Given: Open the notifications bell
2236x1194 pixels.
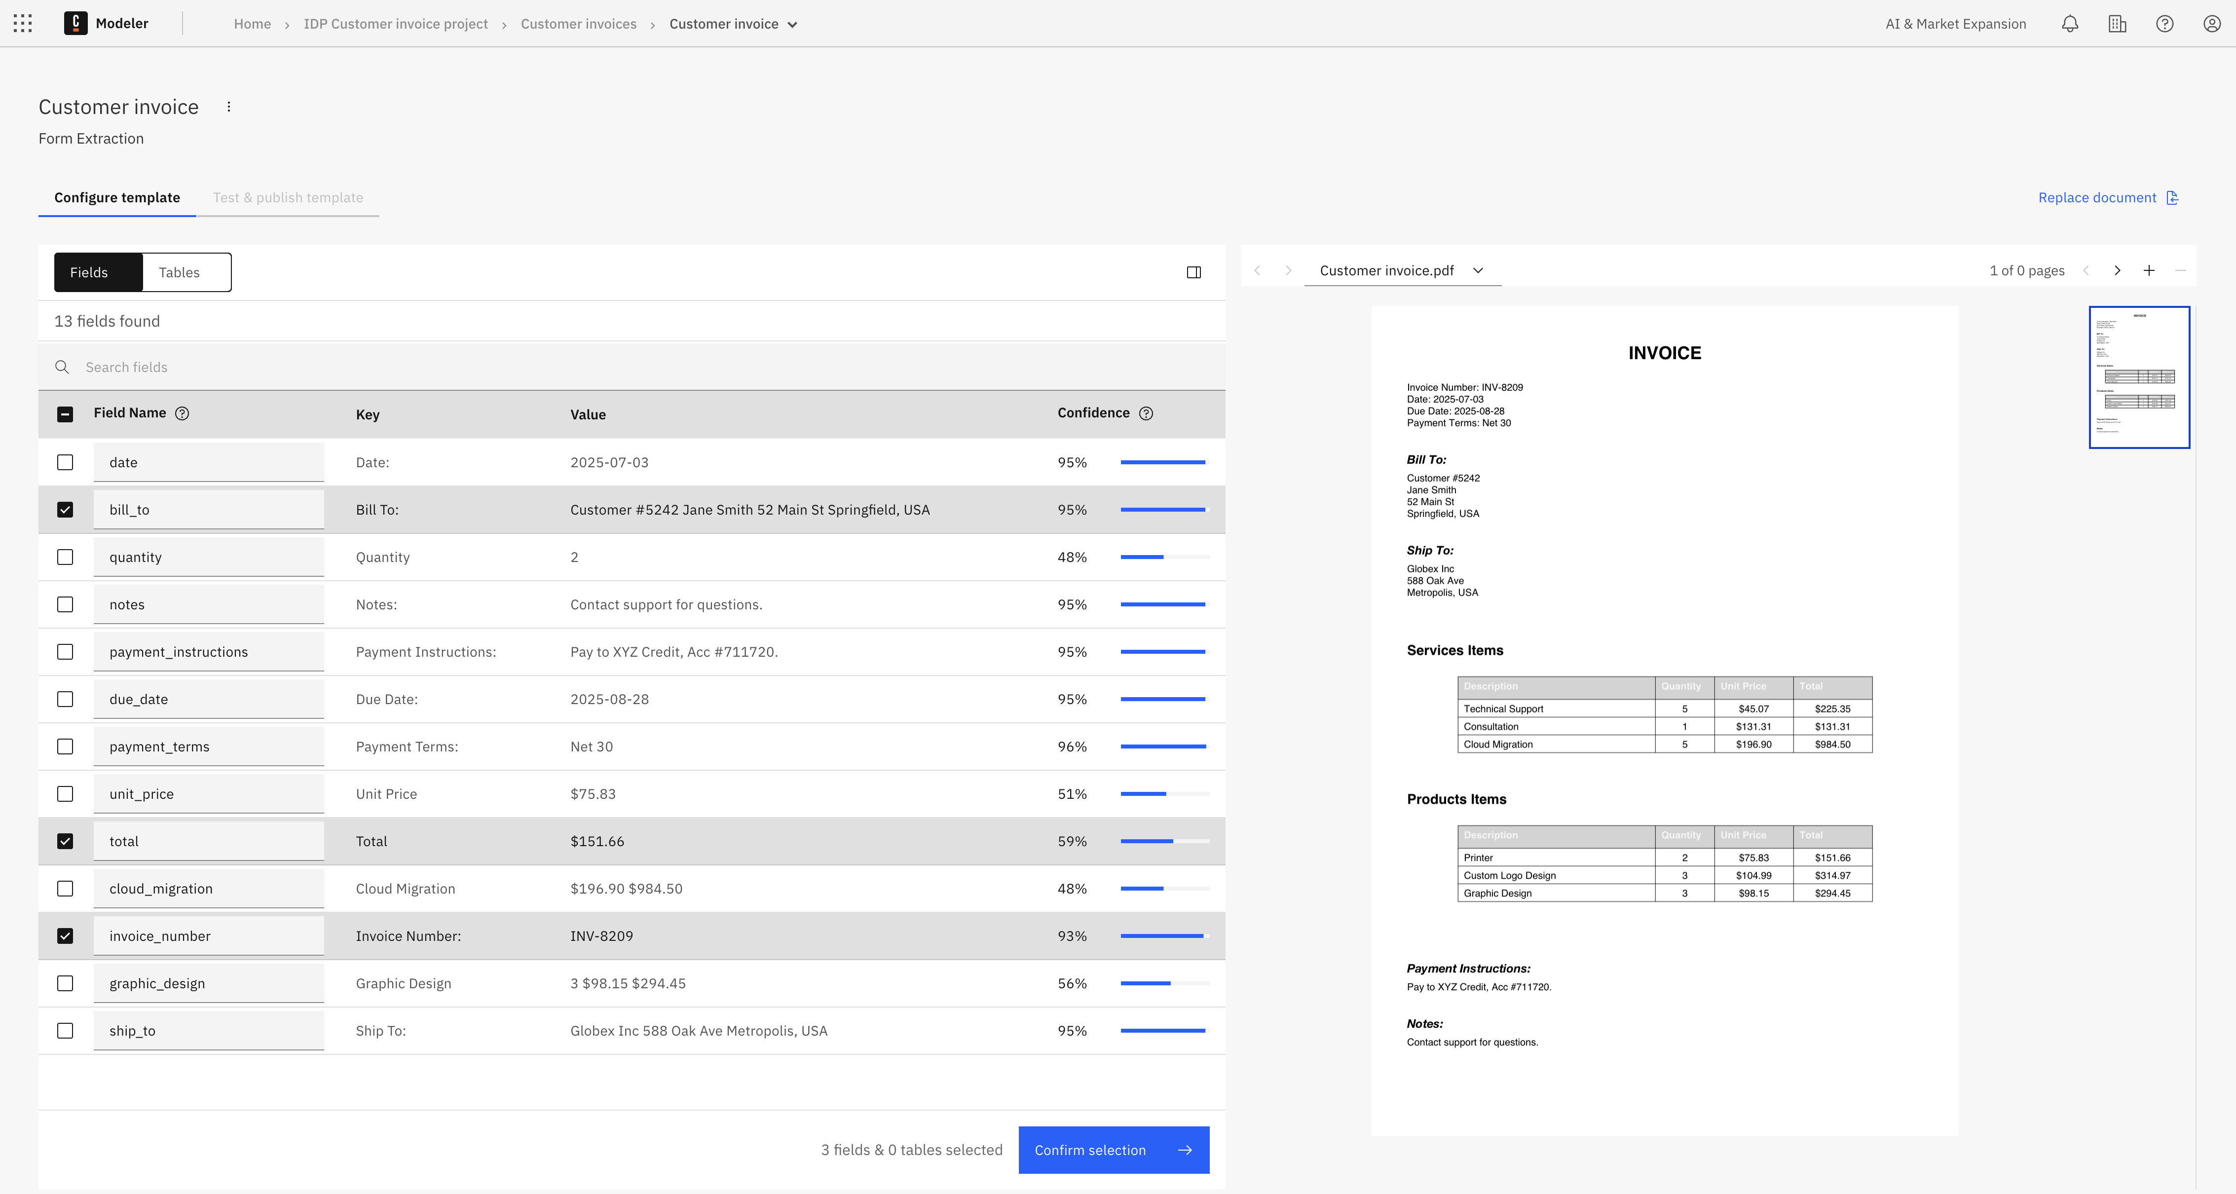Looking at the screenshot, I should 2070,23.
